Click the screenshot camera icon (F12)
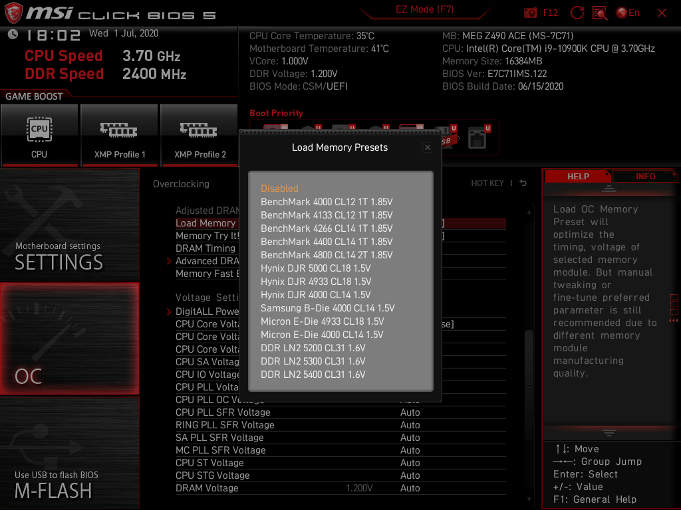The width and height of the screenshot is (681, 510). tap(531, 12)
